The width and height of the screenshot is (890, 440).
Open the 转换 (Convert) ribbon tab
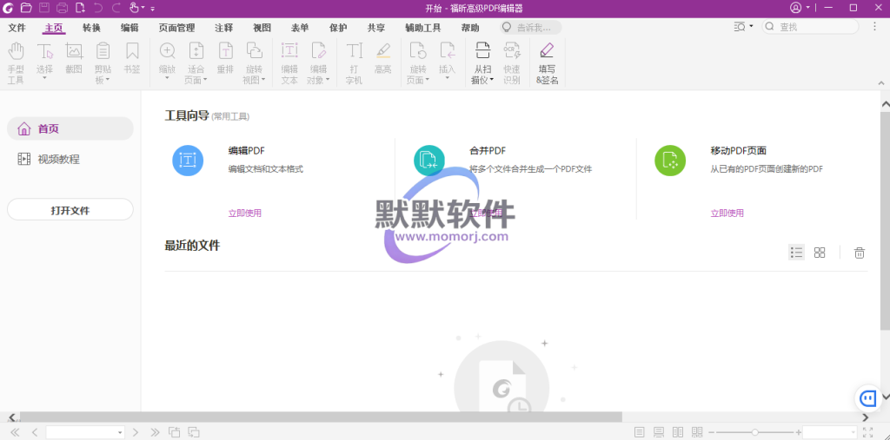[91, 28]
